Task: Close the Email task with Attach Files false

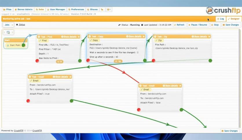Action: pos(180,86)
